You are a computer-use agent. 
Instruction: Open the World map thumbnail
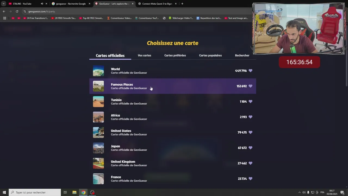pyautogui.click(x=98, y=71)
